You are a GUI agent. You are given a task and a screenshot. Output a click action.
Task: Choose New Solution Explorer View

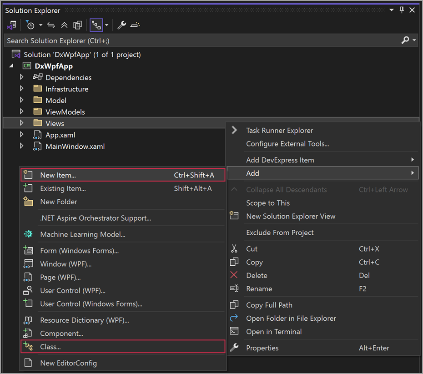322,217
